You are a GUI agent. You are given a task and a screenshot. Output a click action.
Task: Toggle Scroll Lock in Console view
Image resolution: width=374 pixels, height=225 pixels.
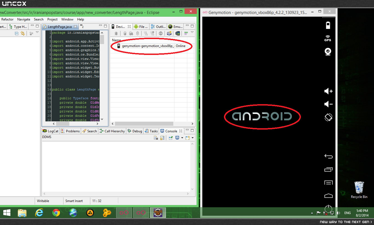point(162,138)
